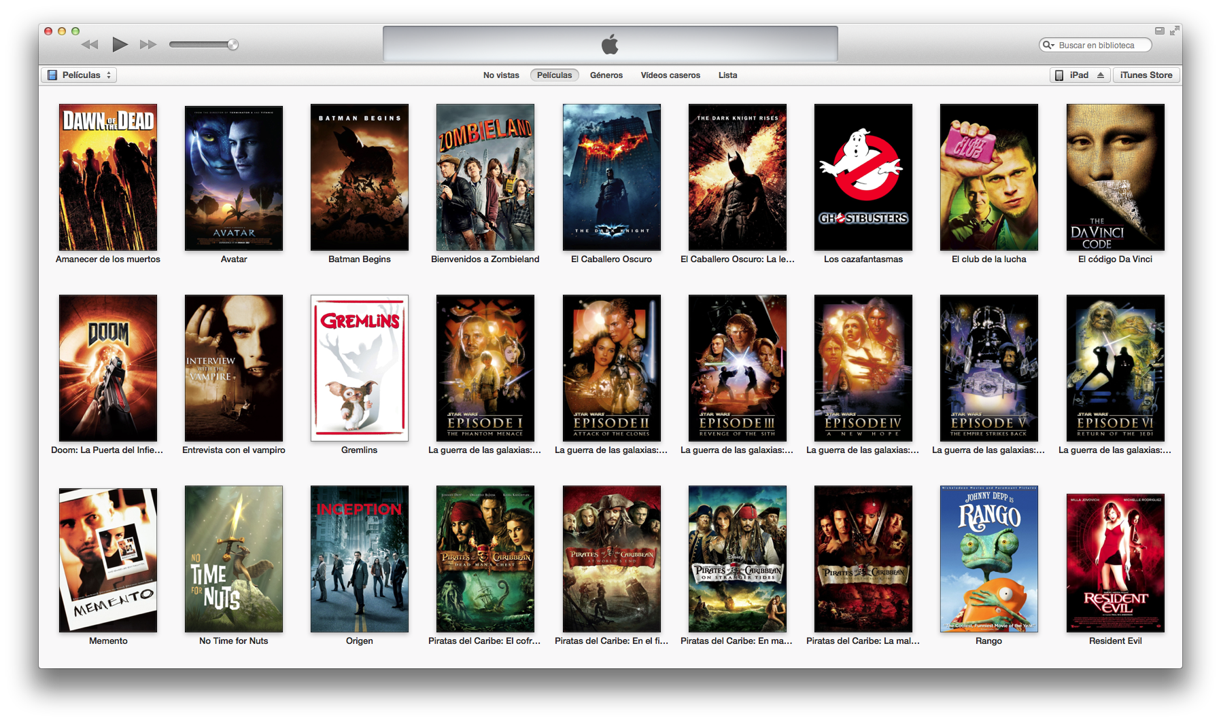Go to the iTunes Store
The height and width of the screenshot is (722, 1221).
[1146, 75]
